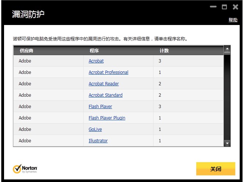Click the count 2 for Acrobat Standard
243x182 pixels.
point(160,95)
